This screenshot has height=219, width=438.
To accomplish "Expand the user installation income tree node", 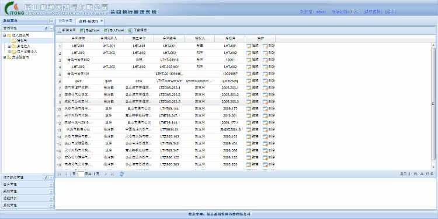I will tap(9, 52).
